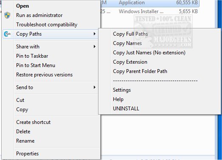
Task: Choose Copy Names option
Action: (x=127, y=43)
